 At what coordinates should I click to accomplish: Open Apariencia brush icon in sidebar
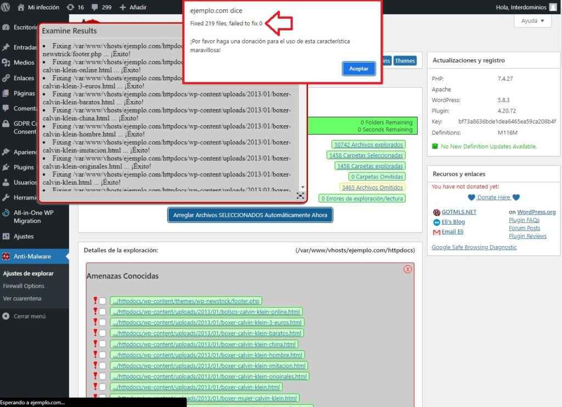(x=5, y=152)
